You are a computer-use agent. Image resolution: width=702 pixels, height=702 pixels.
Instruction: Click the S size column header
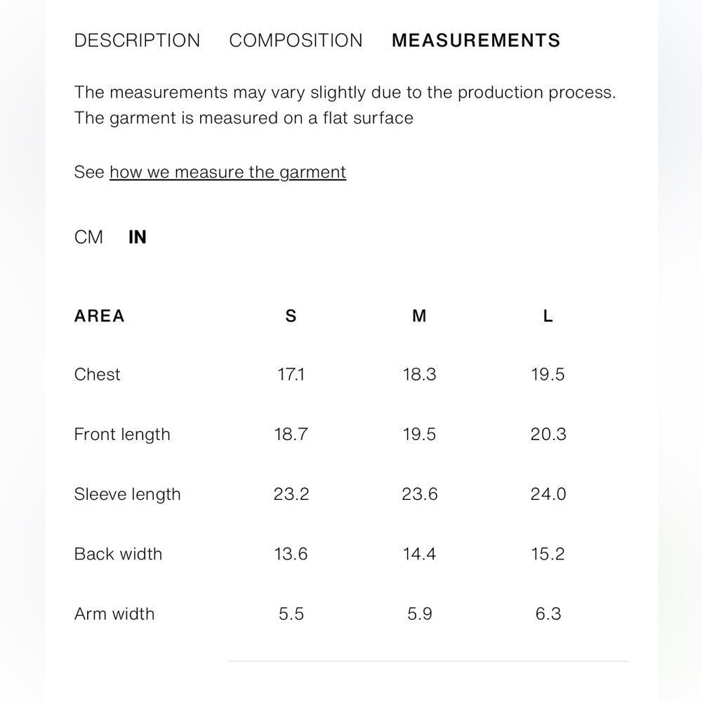[291, 316]
